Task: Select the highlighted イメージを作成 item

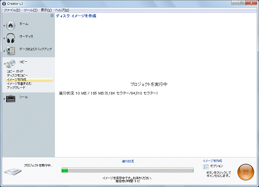Action: click(29, 80)
